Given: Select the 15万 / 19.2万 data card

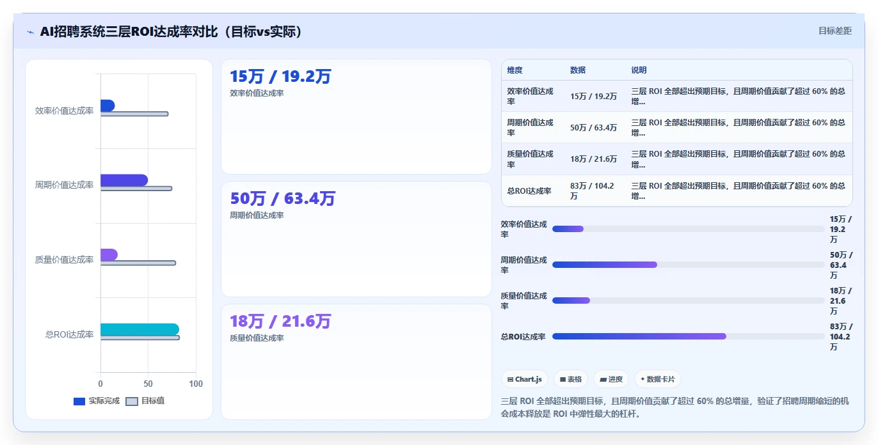Looking at the screenshot, I should pyautogui.click(x=356, y=116).
